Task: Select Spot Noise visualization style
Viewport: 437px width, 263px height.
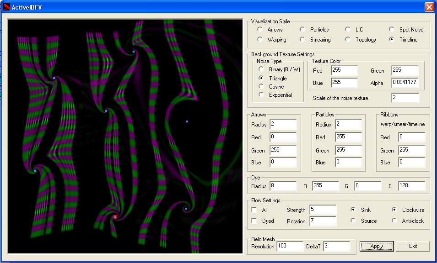Action: (x=392, y=30)
